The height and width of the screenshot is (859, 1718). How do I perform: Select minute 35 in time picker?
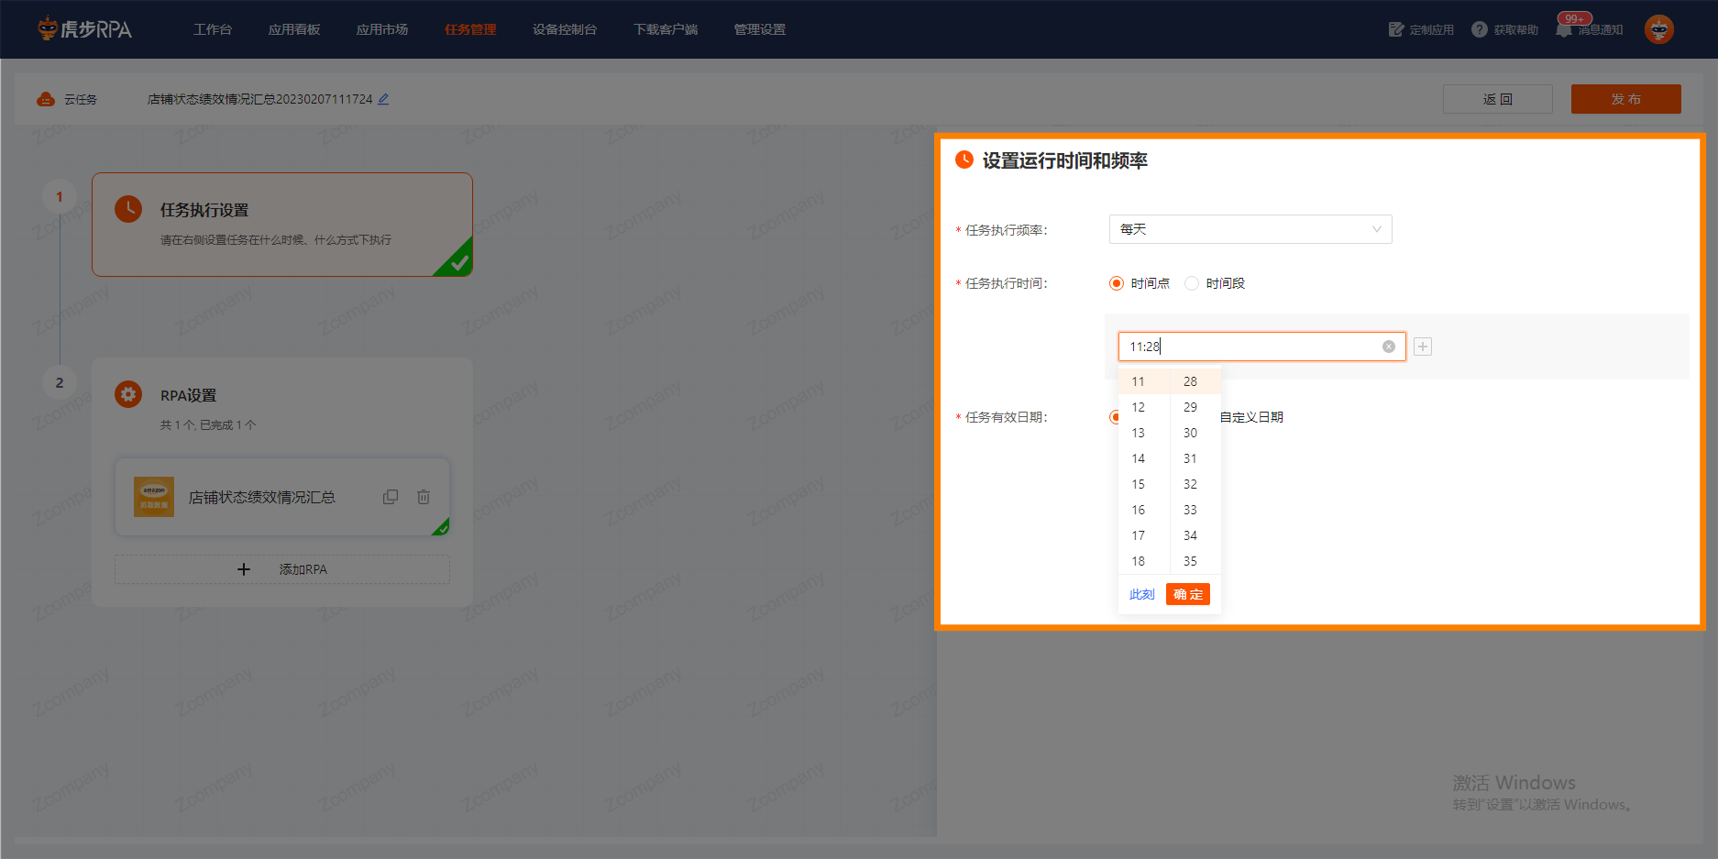click(1195, 561)
